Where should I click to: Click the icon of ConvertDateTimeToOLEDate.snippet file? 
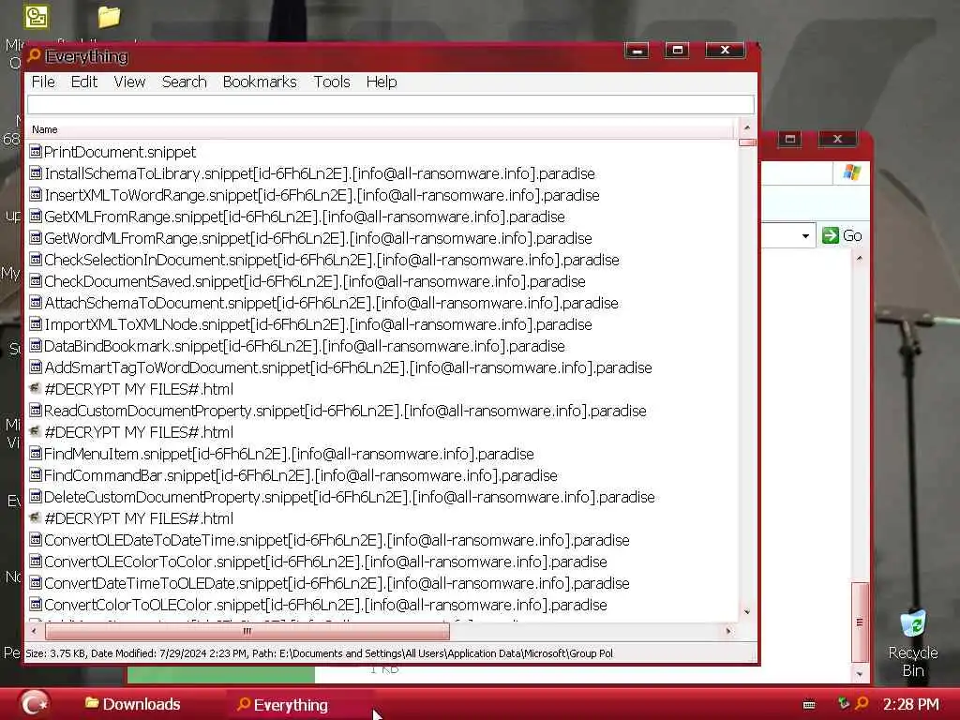(36, 583)
